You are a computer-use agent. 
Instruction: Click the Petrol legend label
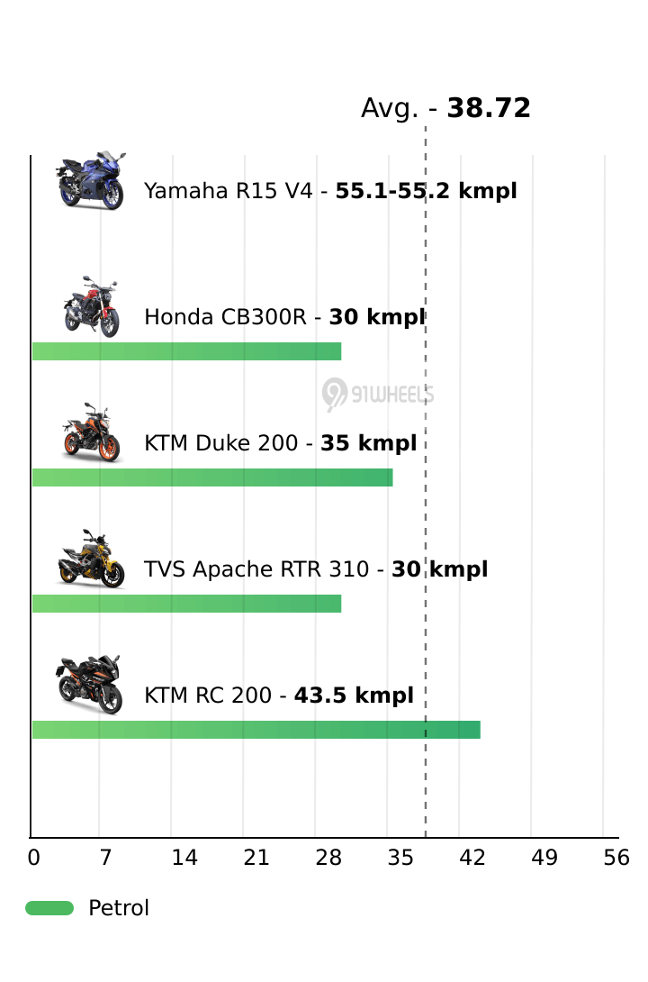[119, 908]
